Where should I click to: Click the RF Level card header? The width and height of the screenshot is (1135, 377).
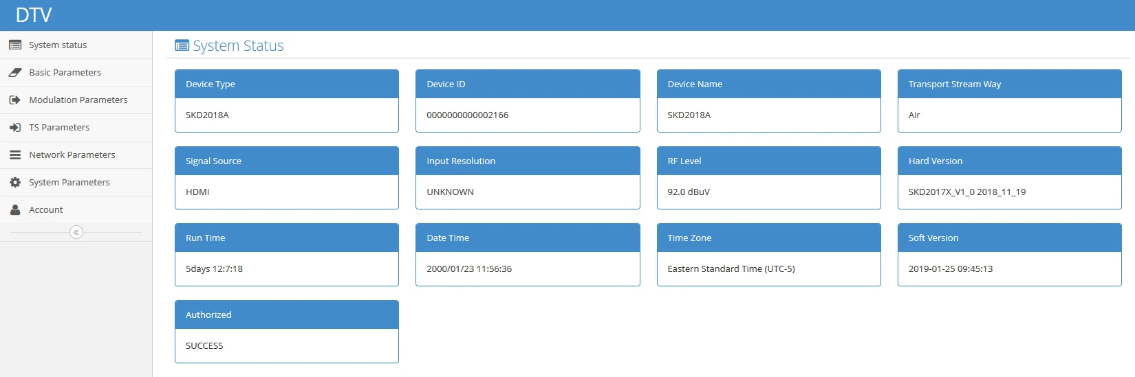[x=769, y=161]
